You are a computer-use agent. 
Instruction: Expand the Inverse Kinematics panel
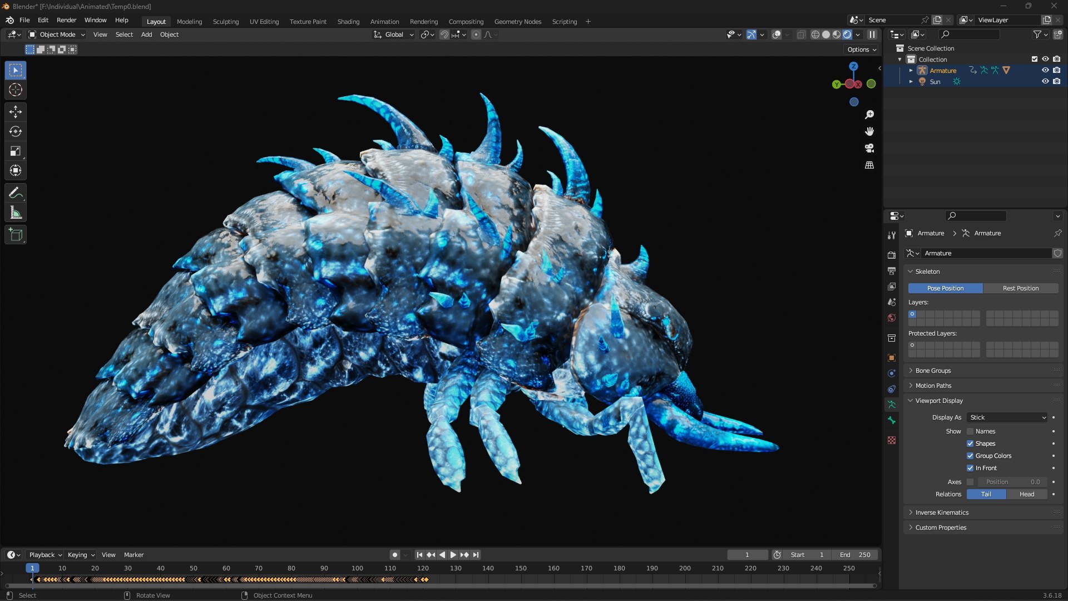[x=983, y=513]
